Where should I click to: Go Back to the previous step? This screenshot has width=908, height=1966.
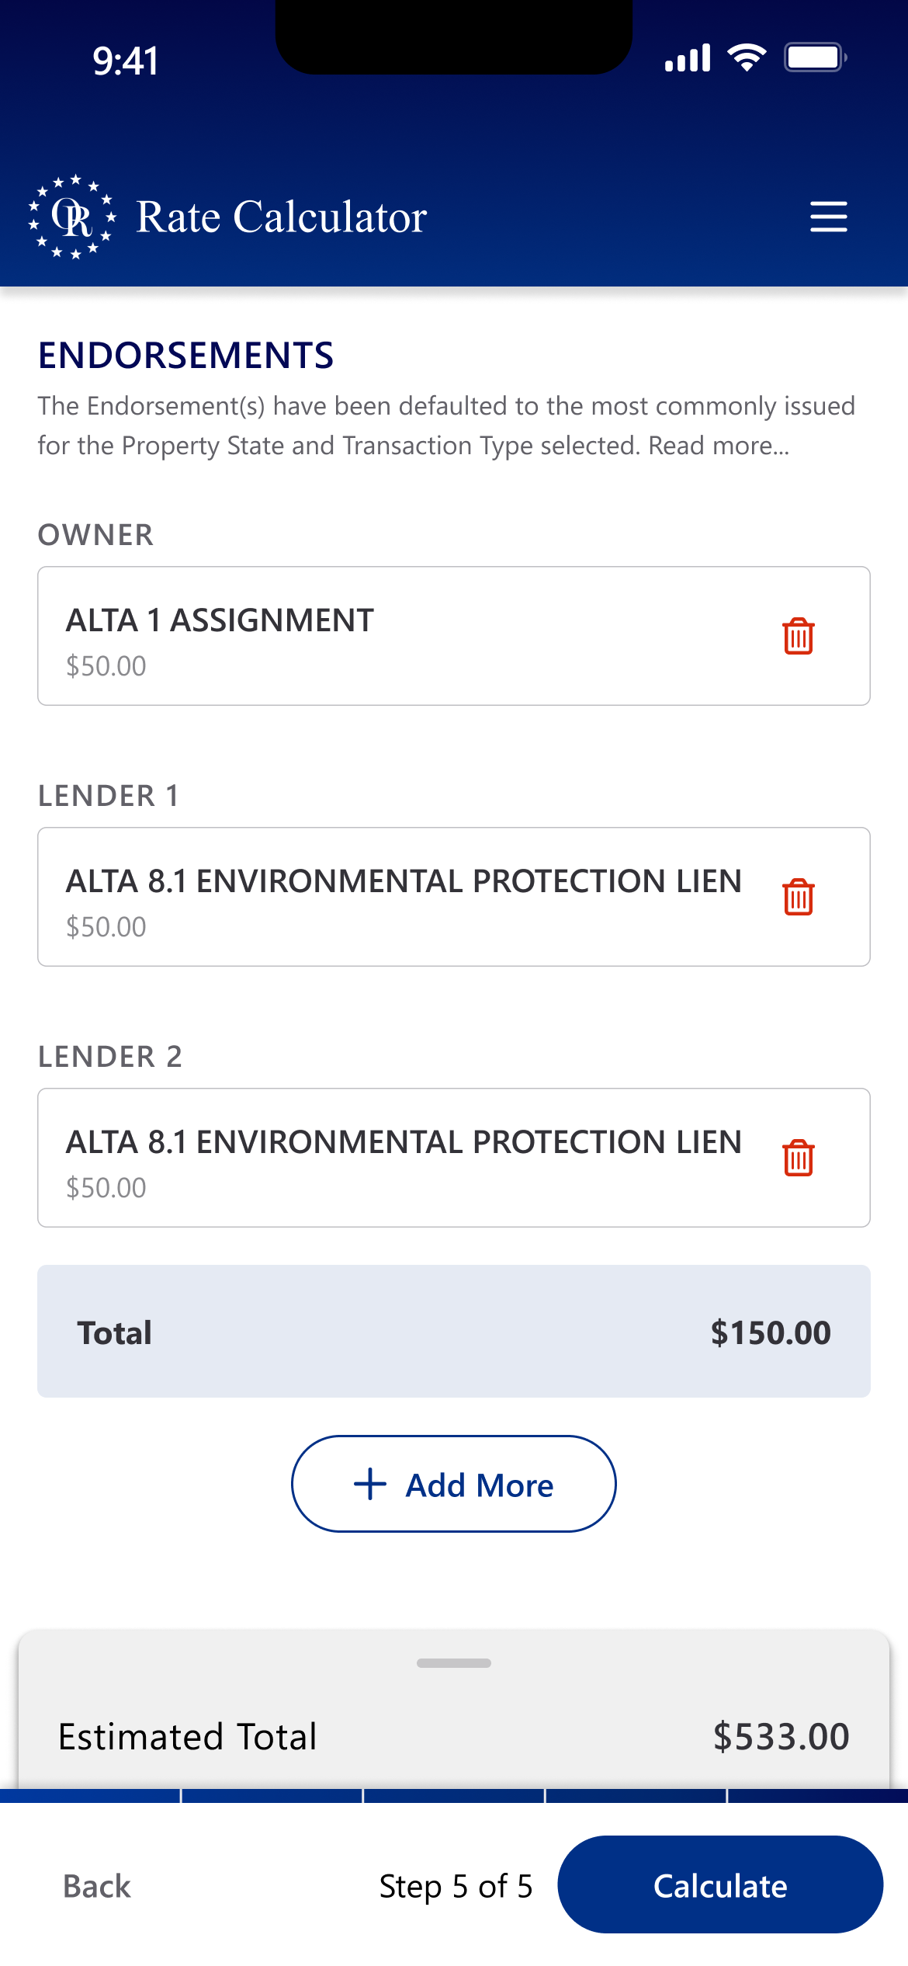[97, 1886]
